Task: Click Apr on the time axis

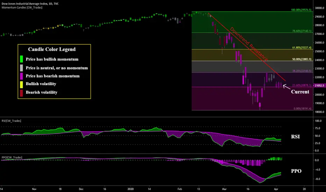Action: pos(276,189)
